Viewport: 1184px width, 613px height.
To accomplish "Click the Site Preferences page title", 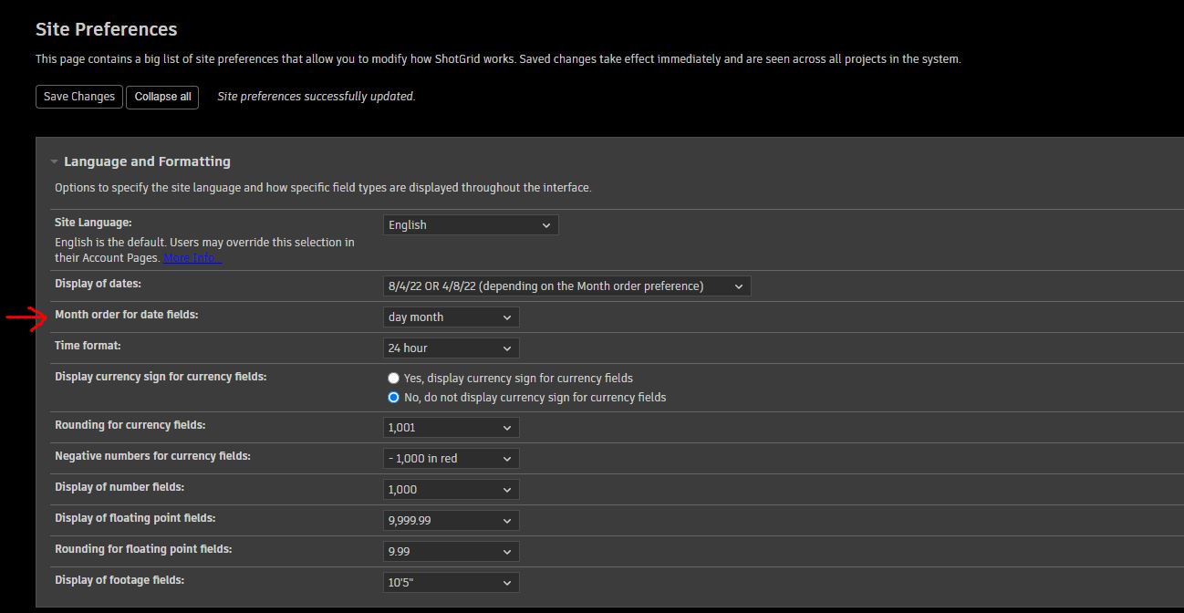I will (106, 29).
